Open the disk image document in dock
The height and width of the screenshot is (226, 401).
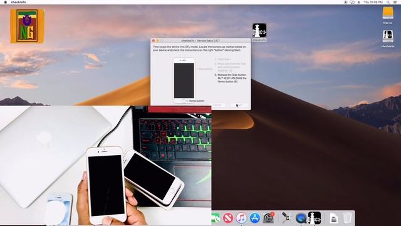coord(334,218)
